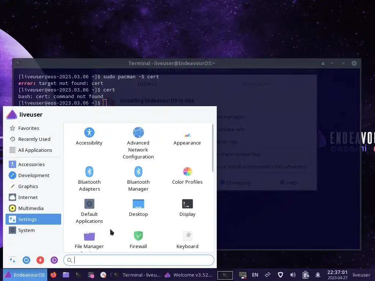Launch Bluetooth Manager

(x=138, y=179)
